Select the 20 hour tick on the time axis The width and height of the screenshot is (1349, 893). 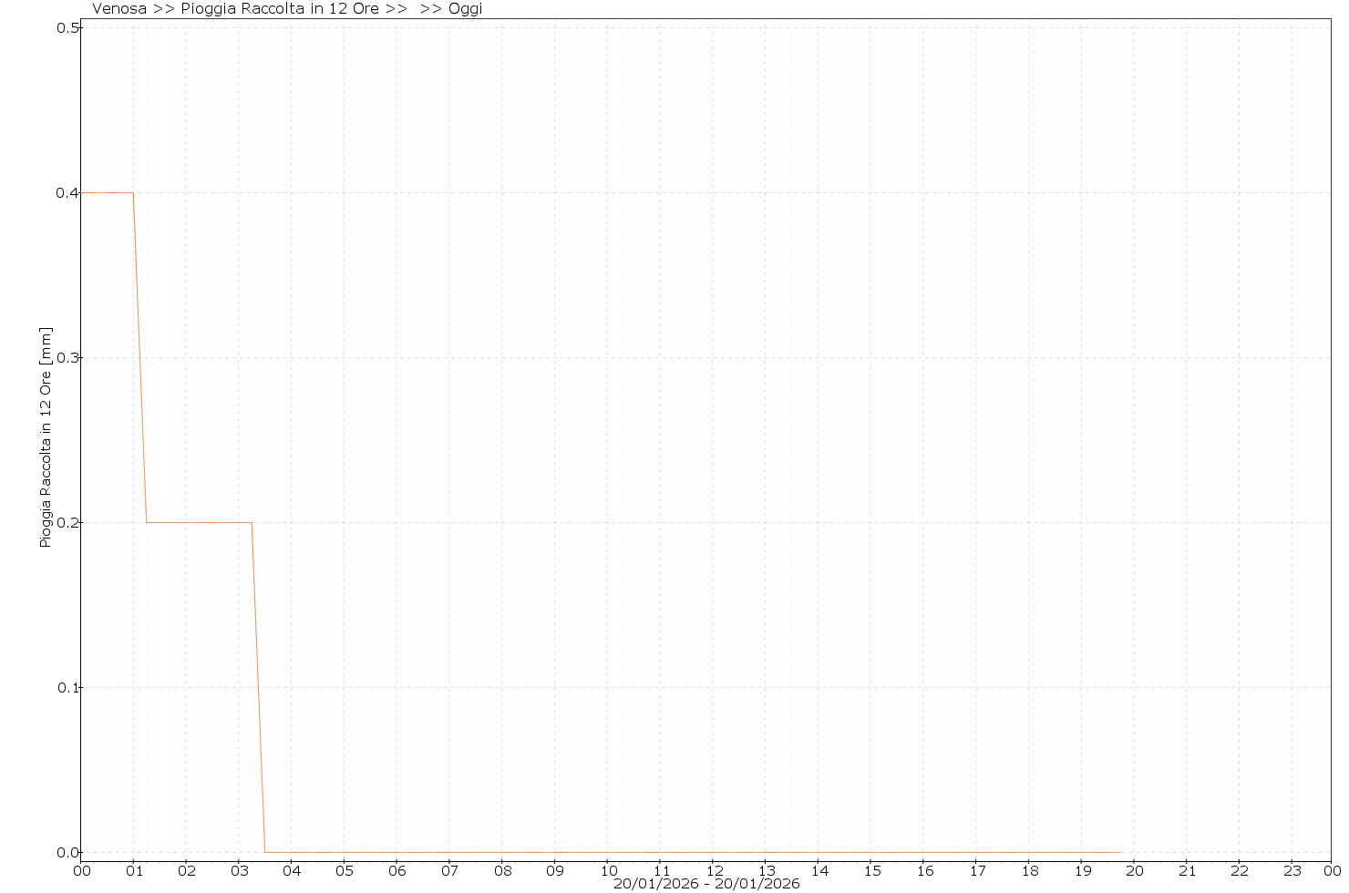[1135, 870]
